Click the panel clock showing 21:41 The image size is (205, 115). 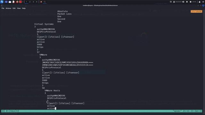coord(194,2)
